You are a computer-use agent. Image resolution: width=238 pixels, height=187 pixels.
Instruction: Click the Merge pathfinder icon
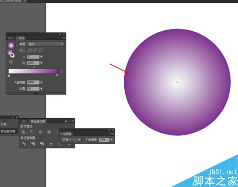click(x=42, y=144)
